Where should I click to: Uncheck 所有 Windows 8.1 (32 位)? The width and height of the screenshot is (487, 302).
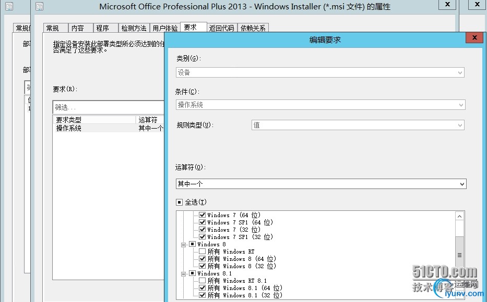click(202, 295)
